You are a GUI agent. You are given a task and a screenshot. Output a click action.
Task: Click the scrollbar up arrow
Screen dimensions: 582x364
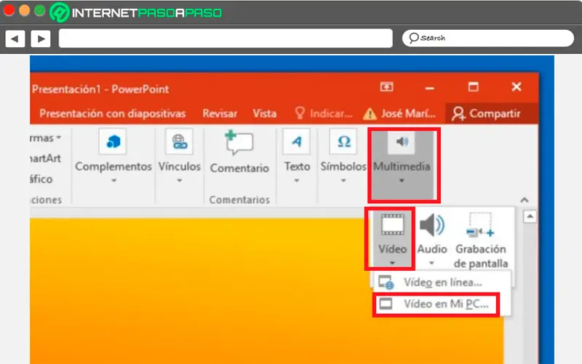pos(530,216)
